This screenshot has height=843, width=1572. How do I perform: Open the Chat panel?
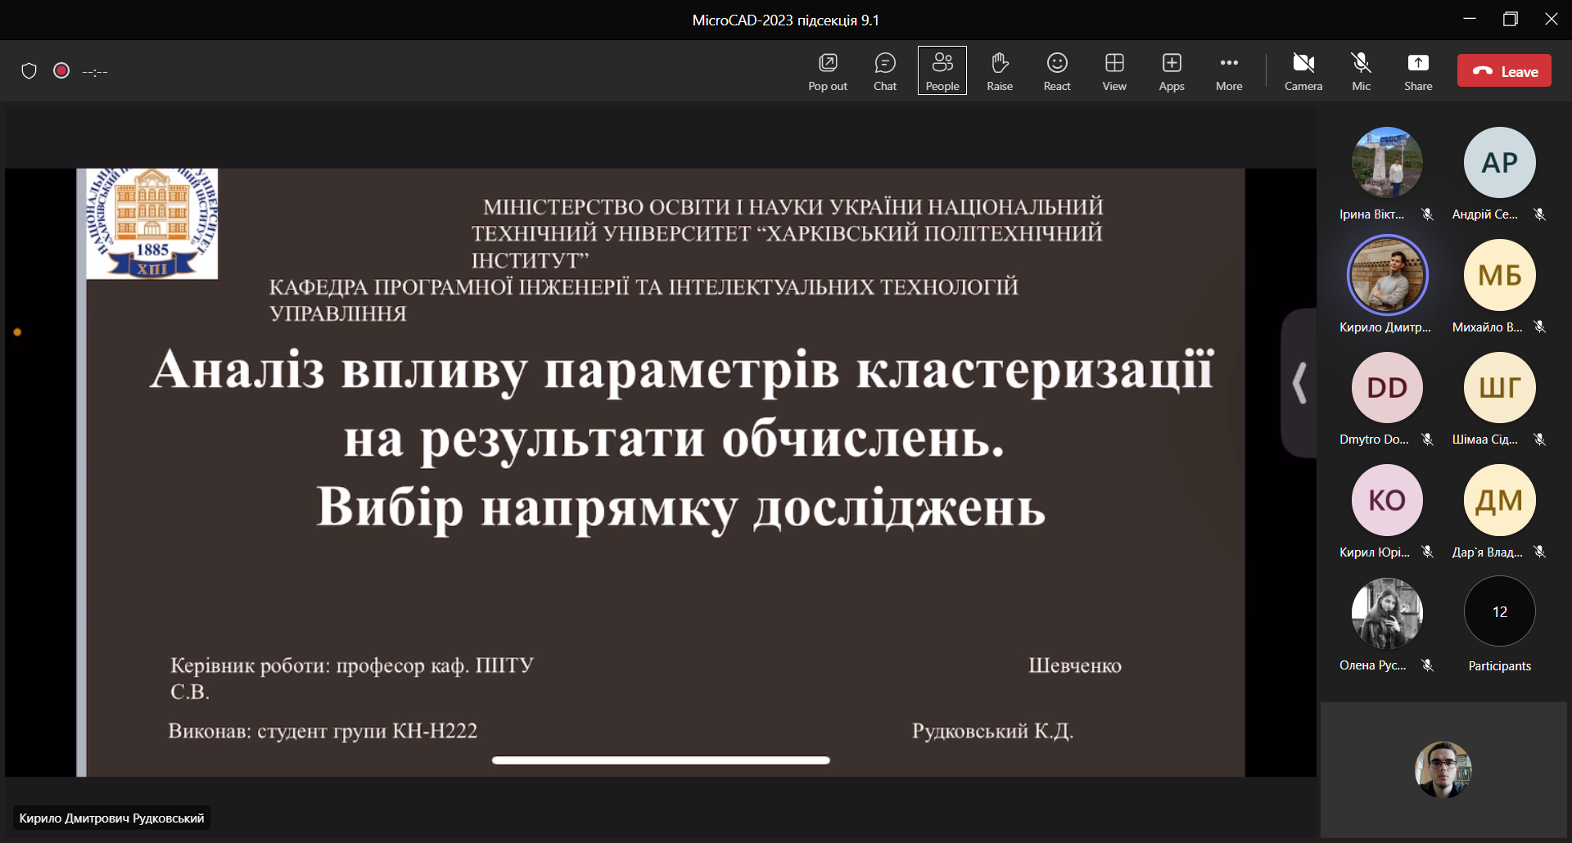click(x=884, y=71)
